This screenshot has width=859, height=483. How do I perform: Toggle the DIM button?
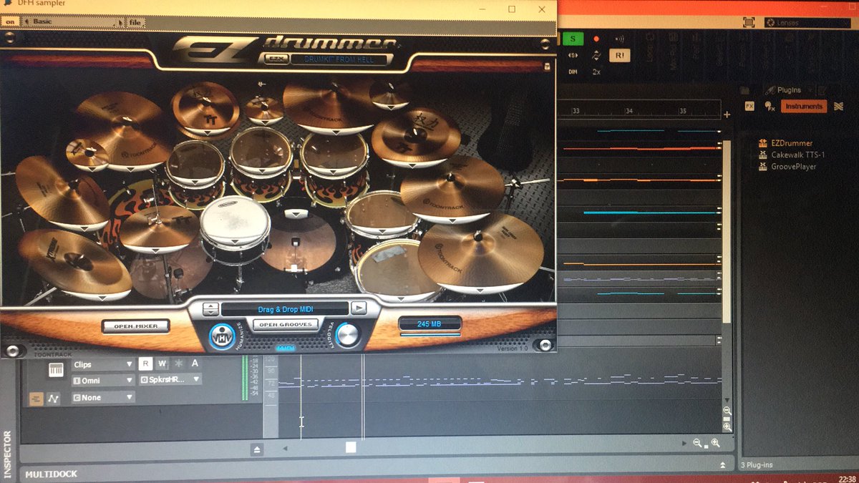tap(573, 72)
